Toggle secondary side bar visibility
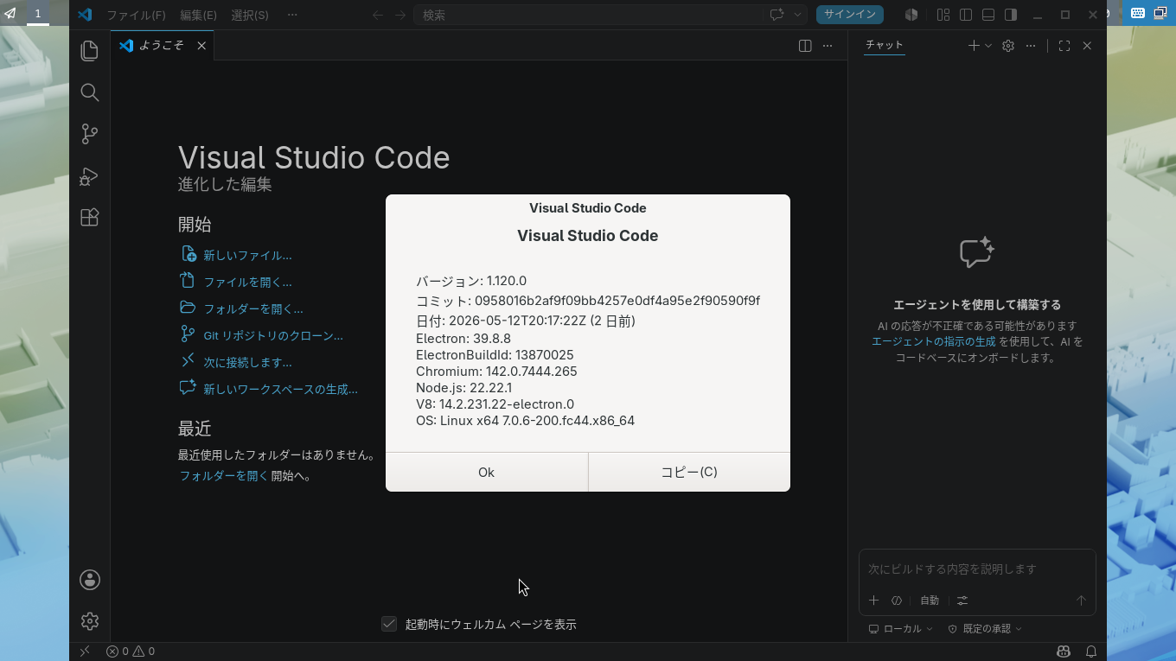Screen dimensions: 1176x661 pyautogui.click(x=1011, y=15)
